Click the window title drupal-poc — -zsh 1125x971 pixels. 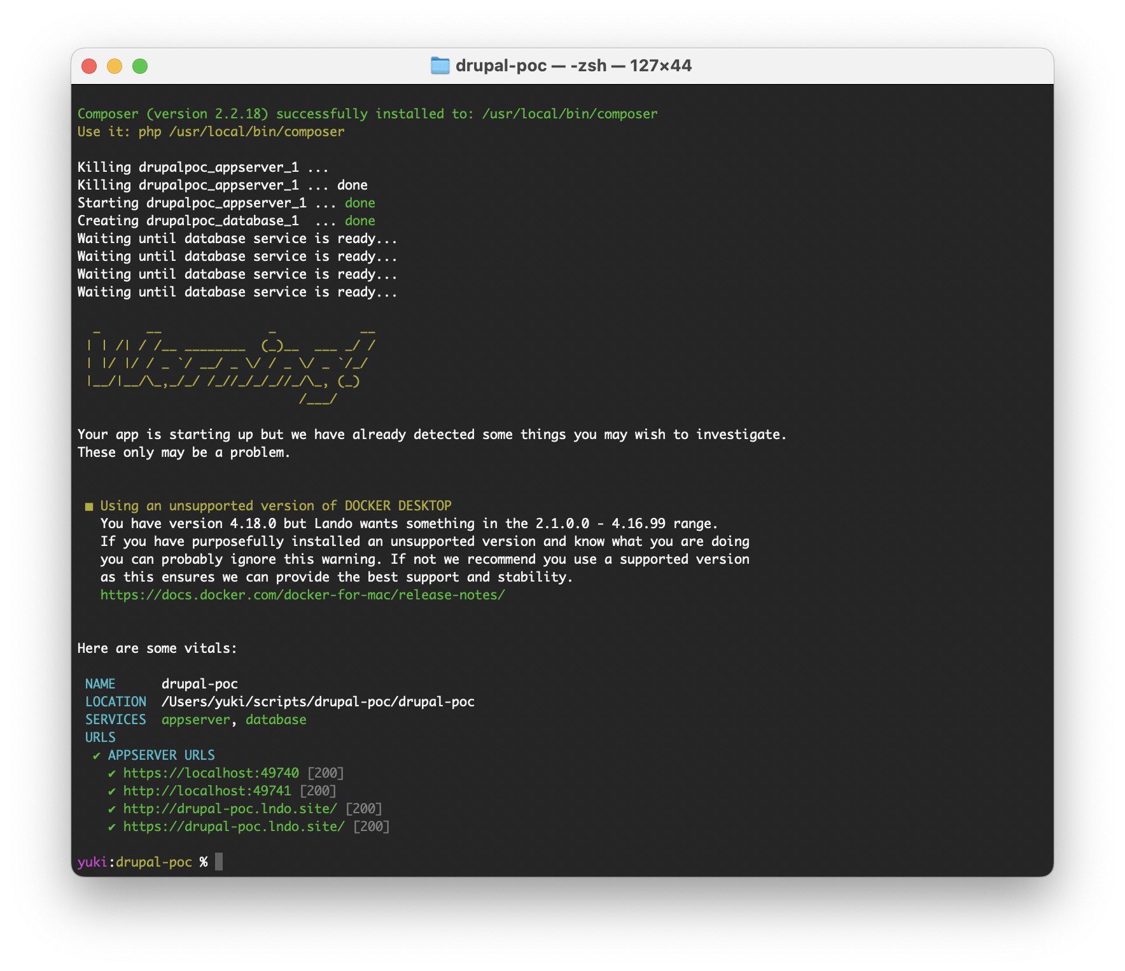(x=531, y=66)
